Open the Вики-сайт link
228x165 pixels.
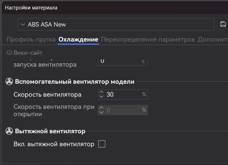click(28, 53)
